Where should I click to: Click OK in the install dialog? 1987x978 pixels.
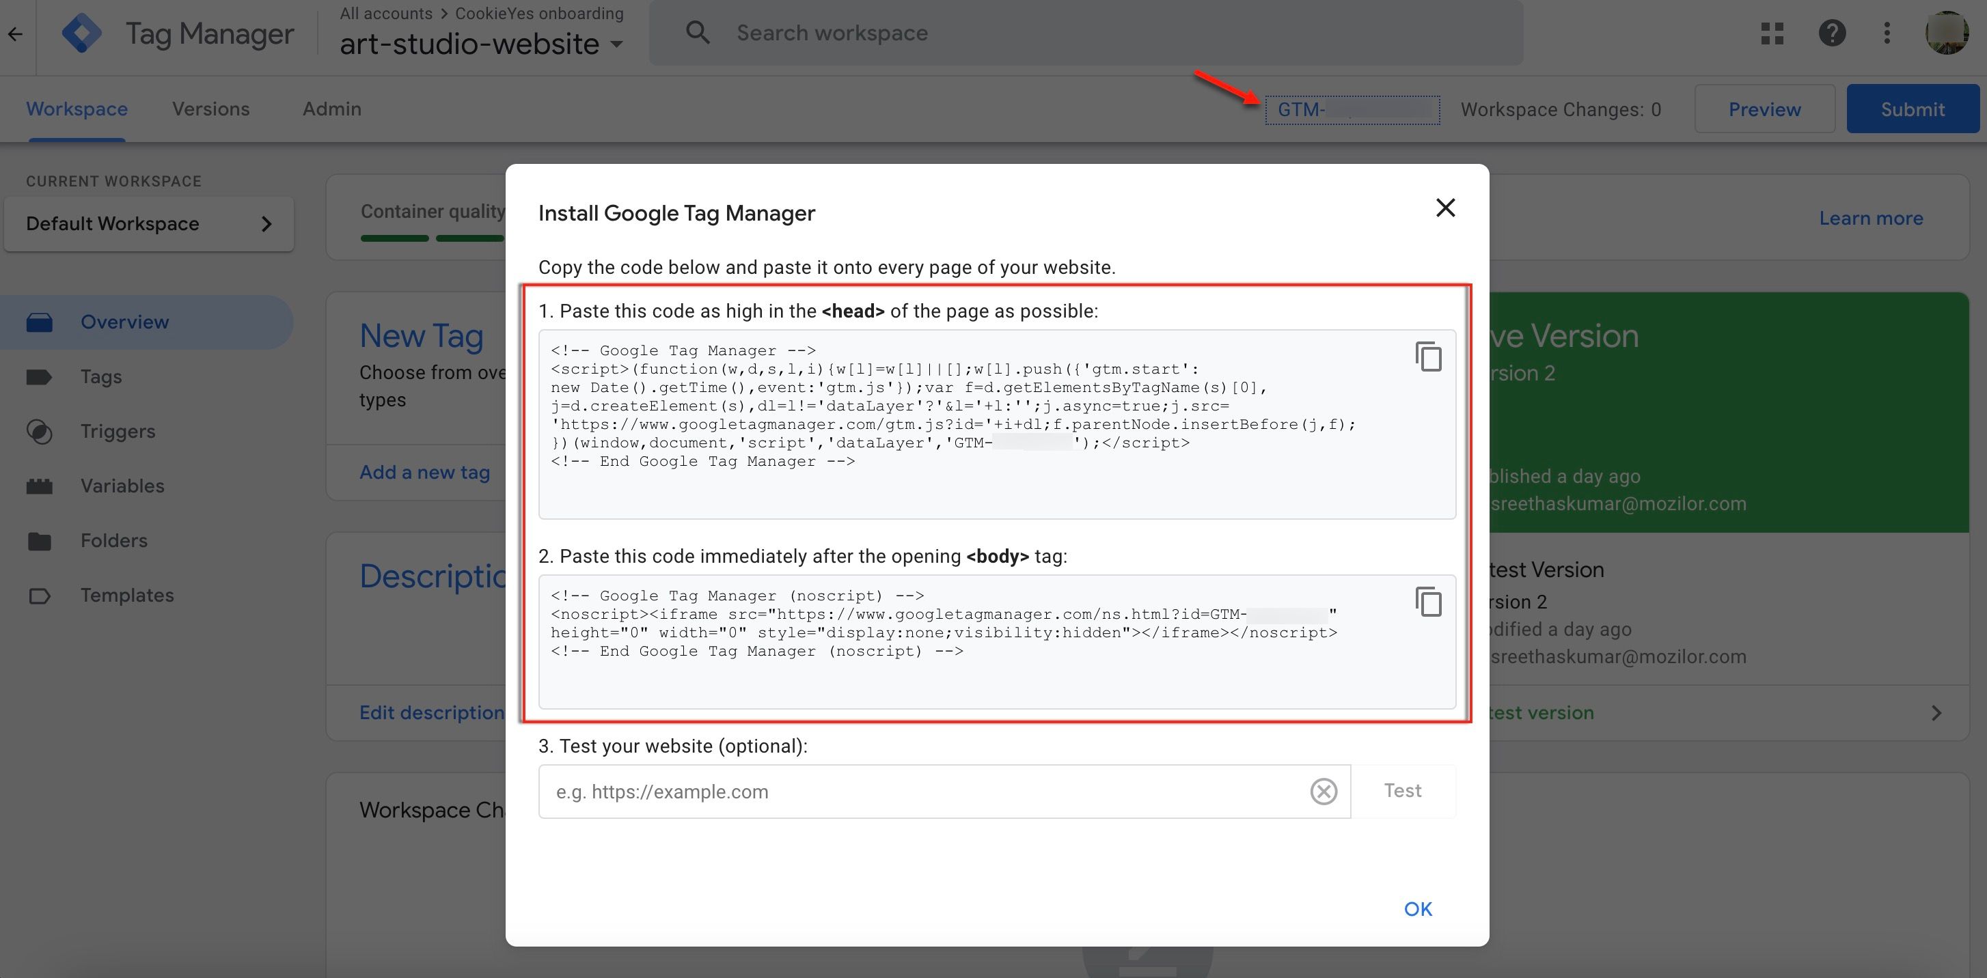1418,910
